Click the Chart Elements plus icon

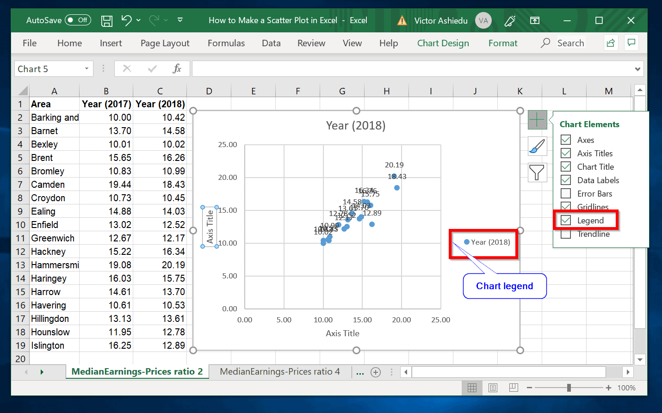pyautogui.click(x=537, y=119)
